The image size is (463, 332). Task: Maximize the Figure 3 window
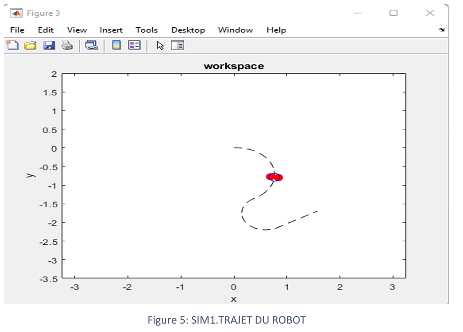coord(394,13)
